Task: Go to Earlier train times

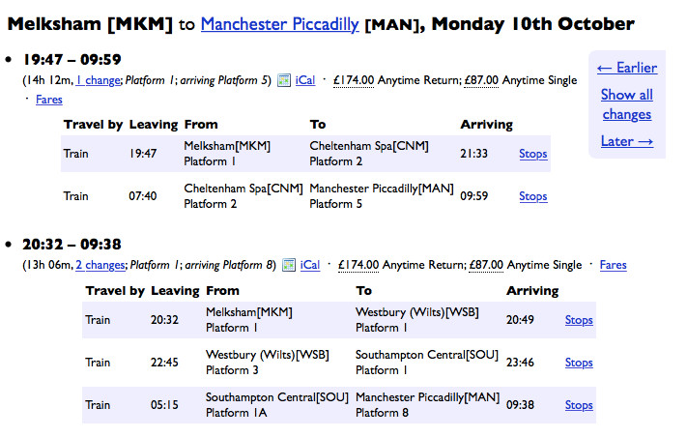Action: pos(626,68)
